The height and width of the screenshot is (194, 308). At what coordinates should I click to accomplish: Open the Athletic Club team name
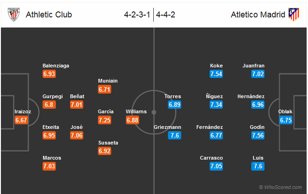point(49,15)
